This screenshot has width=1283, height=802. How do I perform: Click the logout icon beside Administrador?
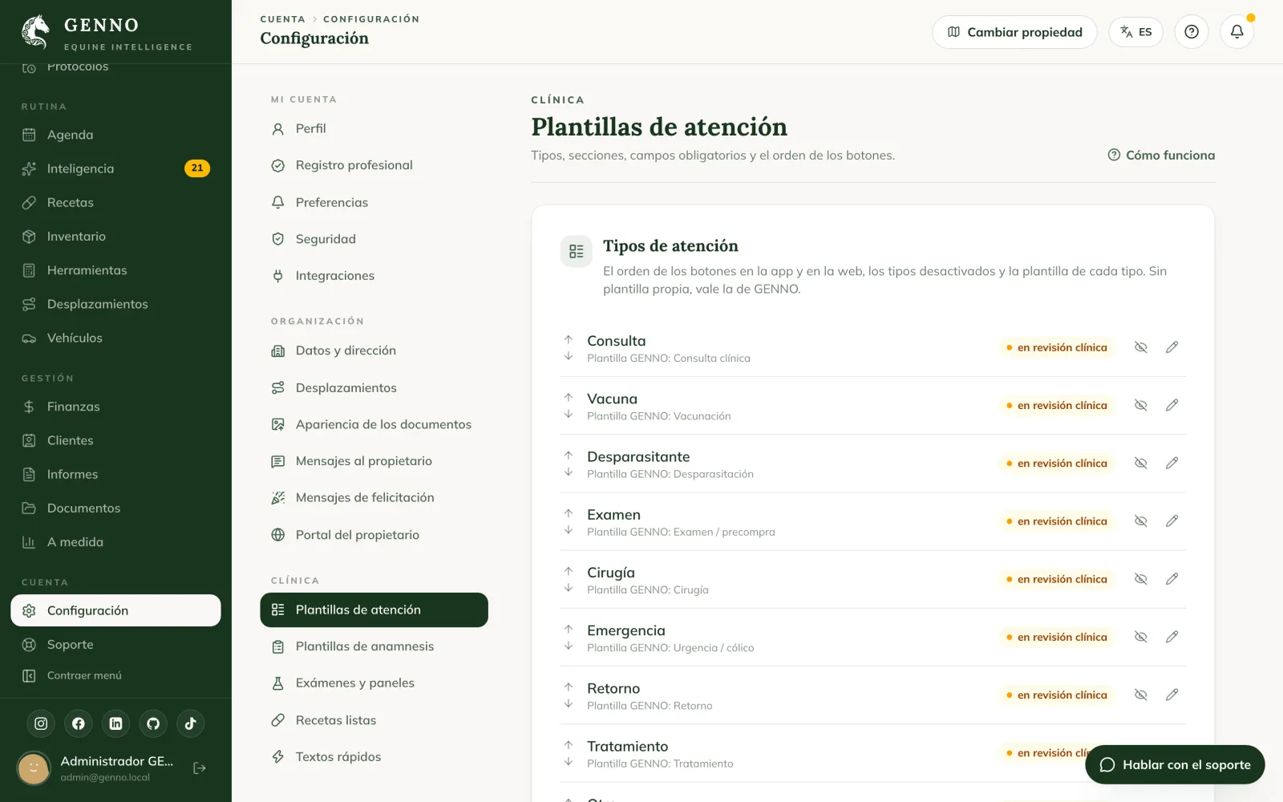(200, 768)
